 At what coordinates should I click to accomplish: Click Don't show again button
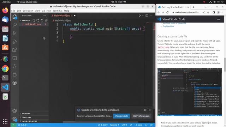pos(141,116)
